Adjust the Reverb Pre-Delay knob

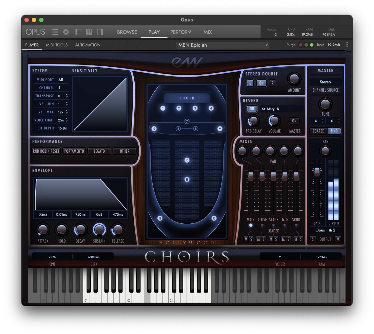[x=253, y=121]
